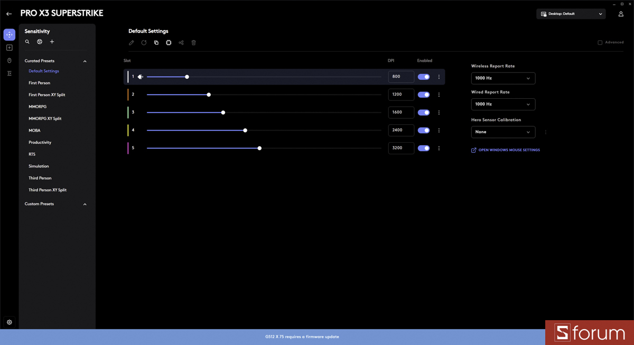Delete the preset using the trash icon
Viewport: 634px width, 345px height.
coord(194,43)
